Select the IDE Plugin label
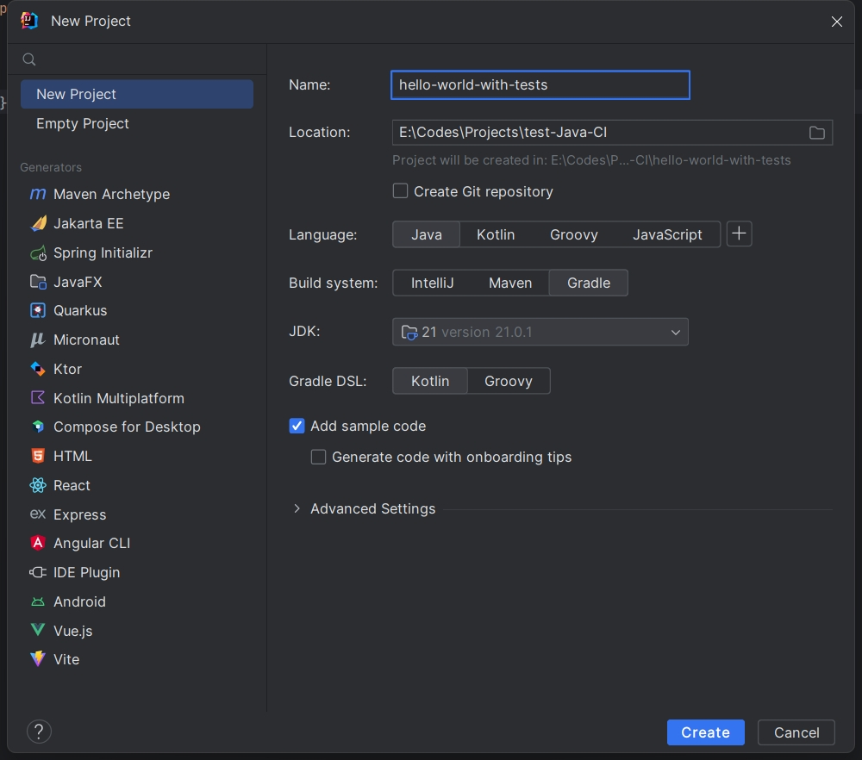Viewport: 862px width, 760px height. click(87, 573)
